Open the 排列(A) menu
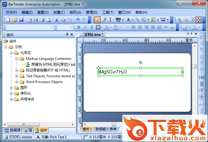The height and width of the screenshot is (142, 208). click(x=75, y=12)
